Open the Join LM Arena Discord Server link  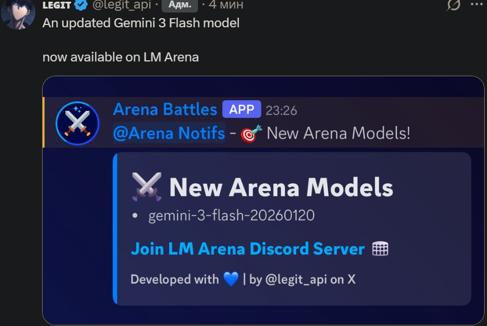click(247, 249)
